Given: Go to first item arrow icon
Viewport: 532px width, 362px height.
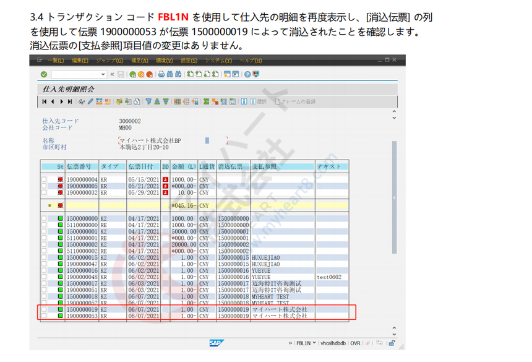Looking at the screenshot, I should point(45,101).
